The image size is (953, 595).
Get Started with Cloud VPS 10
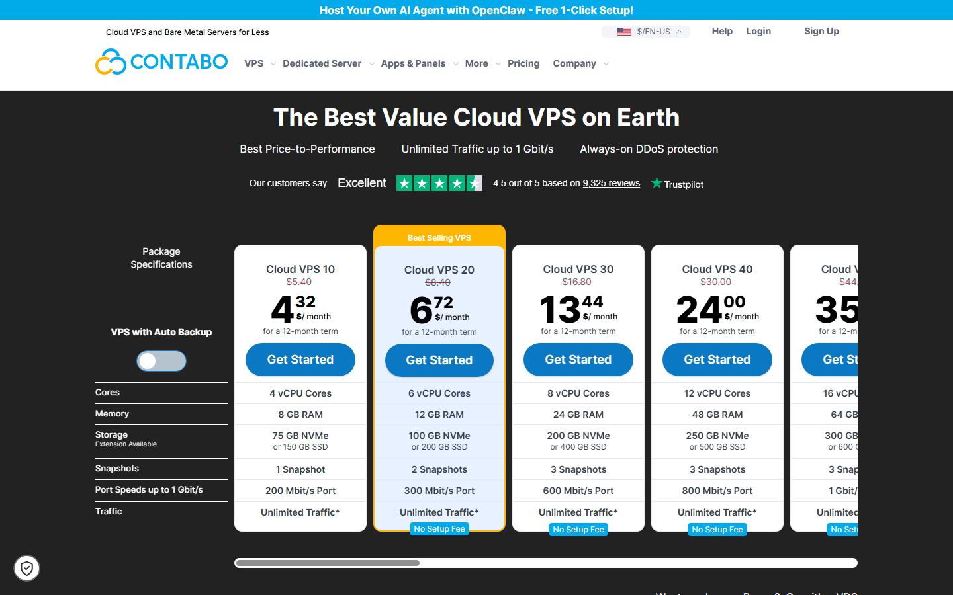[300, 360]
